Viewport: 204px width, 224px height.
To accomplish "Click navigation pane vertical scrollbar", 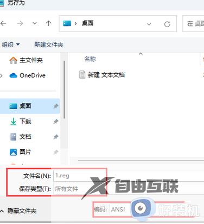I will click(64, 90).
